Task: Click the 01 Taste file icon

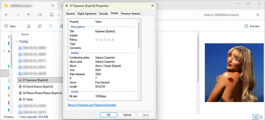Action: (x=20, y=99)
